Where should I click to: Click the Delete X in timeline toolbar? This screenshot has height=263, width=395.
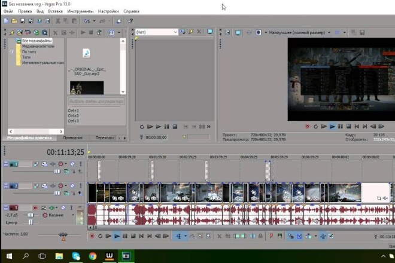point(220,236)
